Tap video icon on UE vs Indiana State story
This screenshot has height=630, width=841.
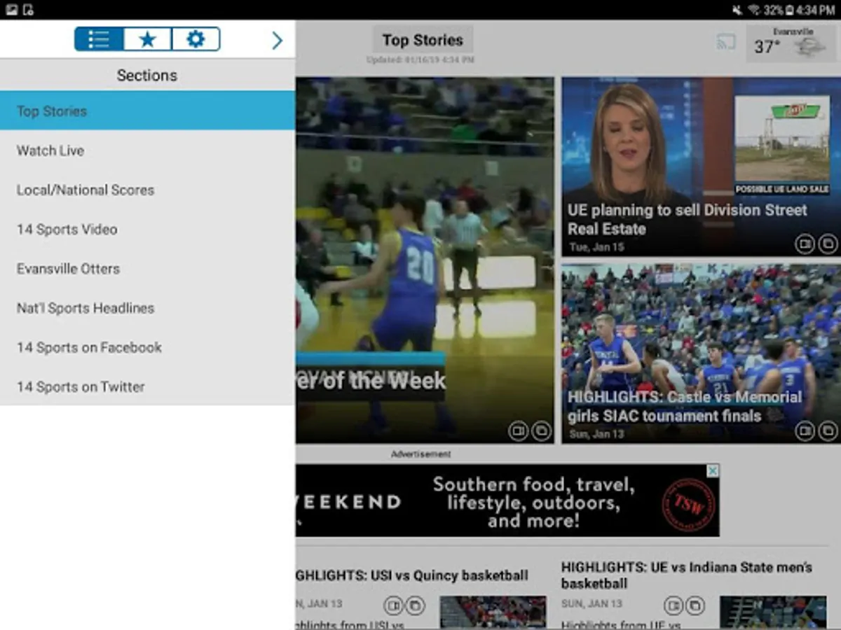pos(674,605)
